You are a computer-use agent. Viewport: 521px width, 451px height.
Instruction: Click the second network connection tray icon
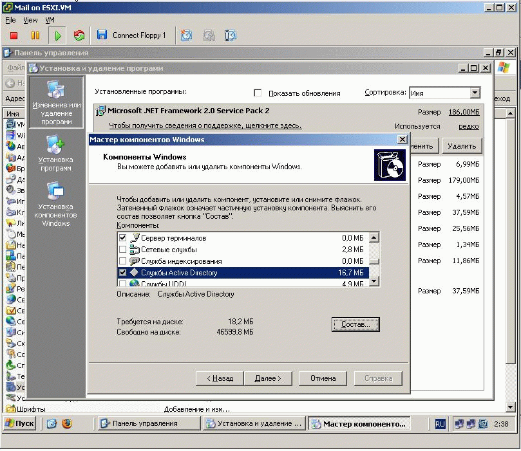[x=471, y=424]
